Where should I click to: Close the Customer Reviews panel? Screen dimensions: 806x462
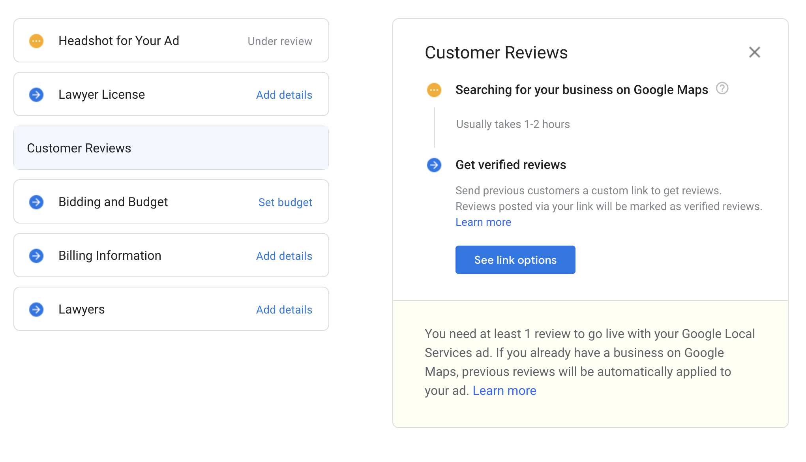click(754, 52)
